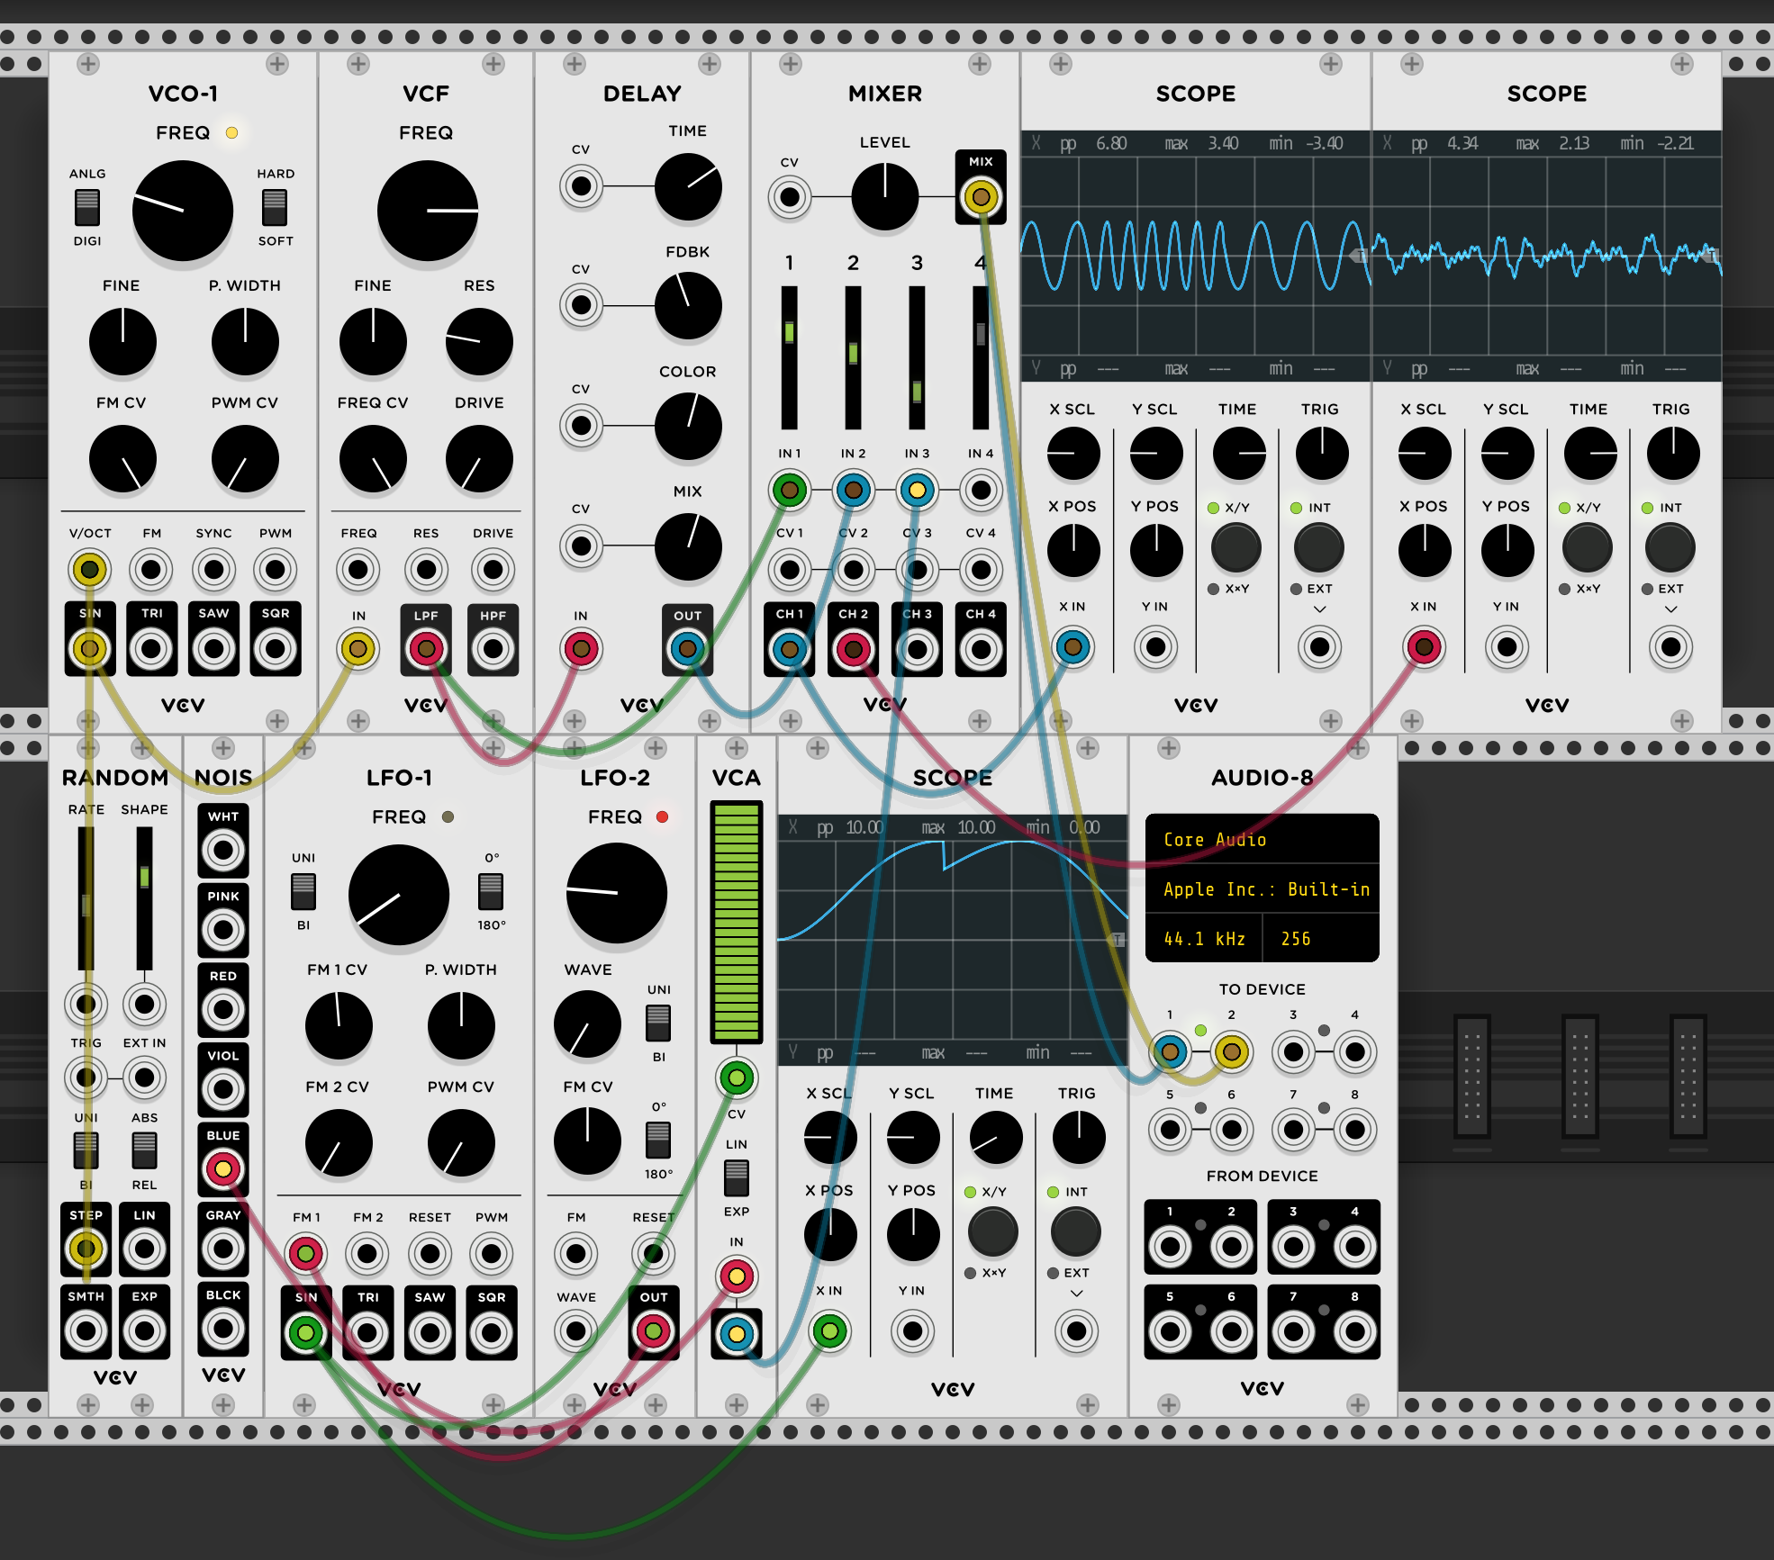1774x1560 pixels.
Task: Click the VCO-1 SAW output jack
Action: pyautogui.click(x=213, y=648)
